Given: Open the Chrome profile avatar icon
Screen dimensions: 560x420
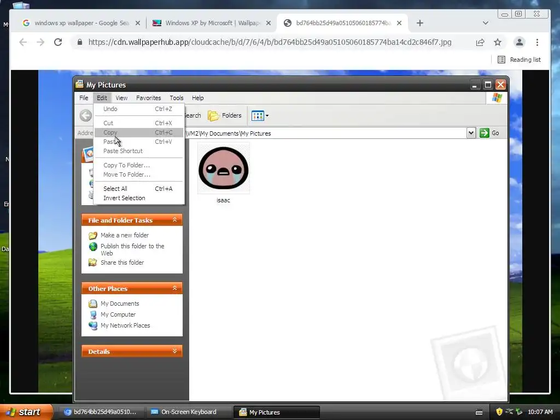Looking at the screenshot, I should point(520,42).
